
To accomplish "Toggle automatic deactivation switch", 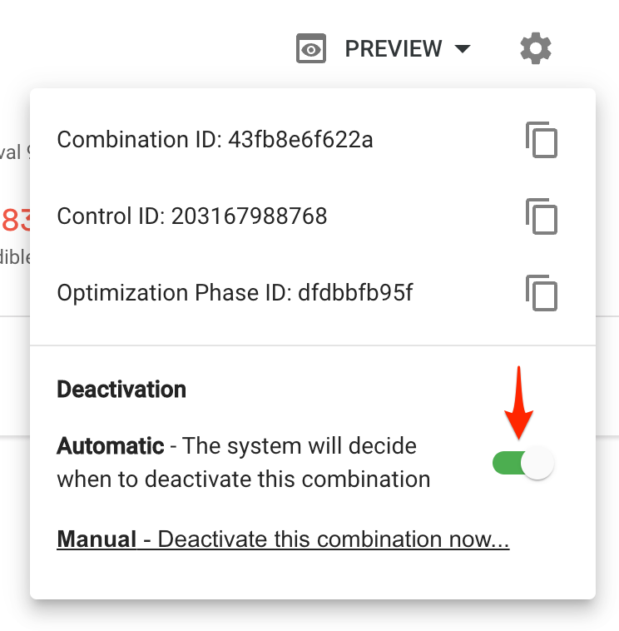I will click(x=522, y=463).
